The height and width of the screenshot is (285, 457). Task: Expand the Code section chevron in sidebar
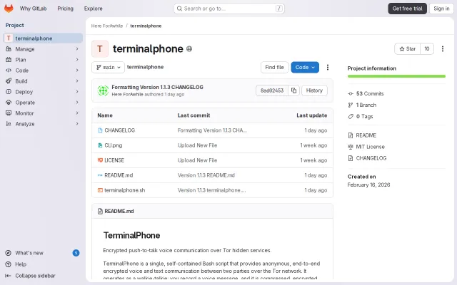click(x=77, y=71)
